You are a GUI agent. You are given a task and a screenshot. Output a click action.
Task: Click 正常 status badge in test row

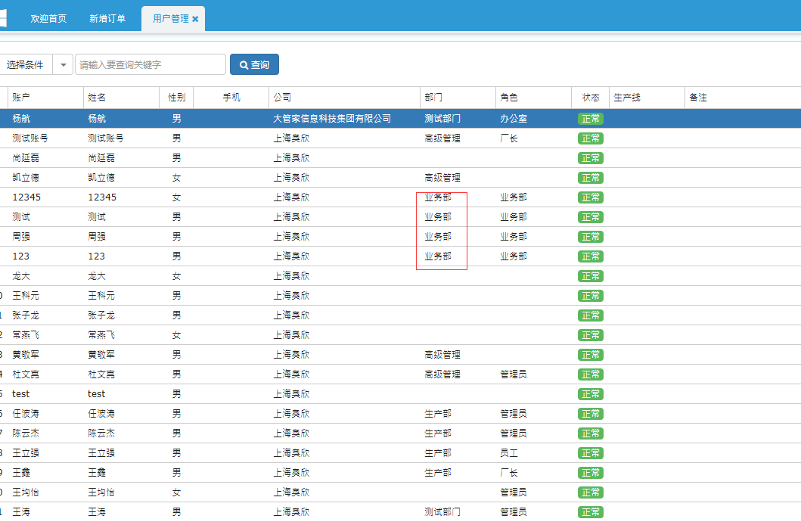591,394
